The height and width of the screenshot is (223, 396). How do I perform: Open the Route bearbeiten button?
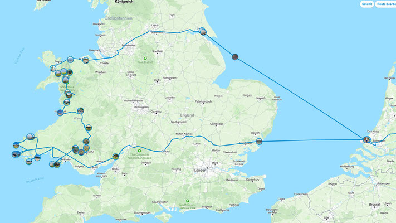385,4
